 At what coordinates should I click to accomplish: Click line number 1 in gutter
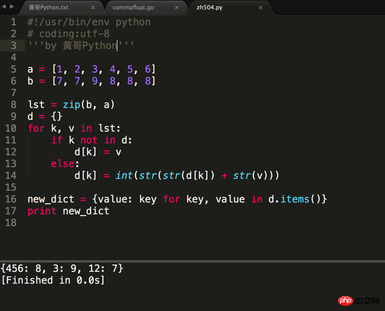[14, 22]
